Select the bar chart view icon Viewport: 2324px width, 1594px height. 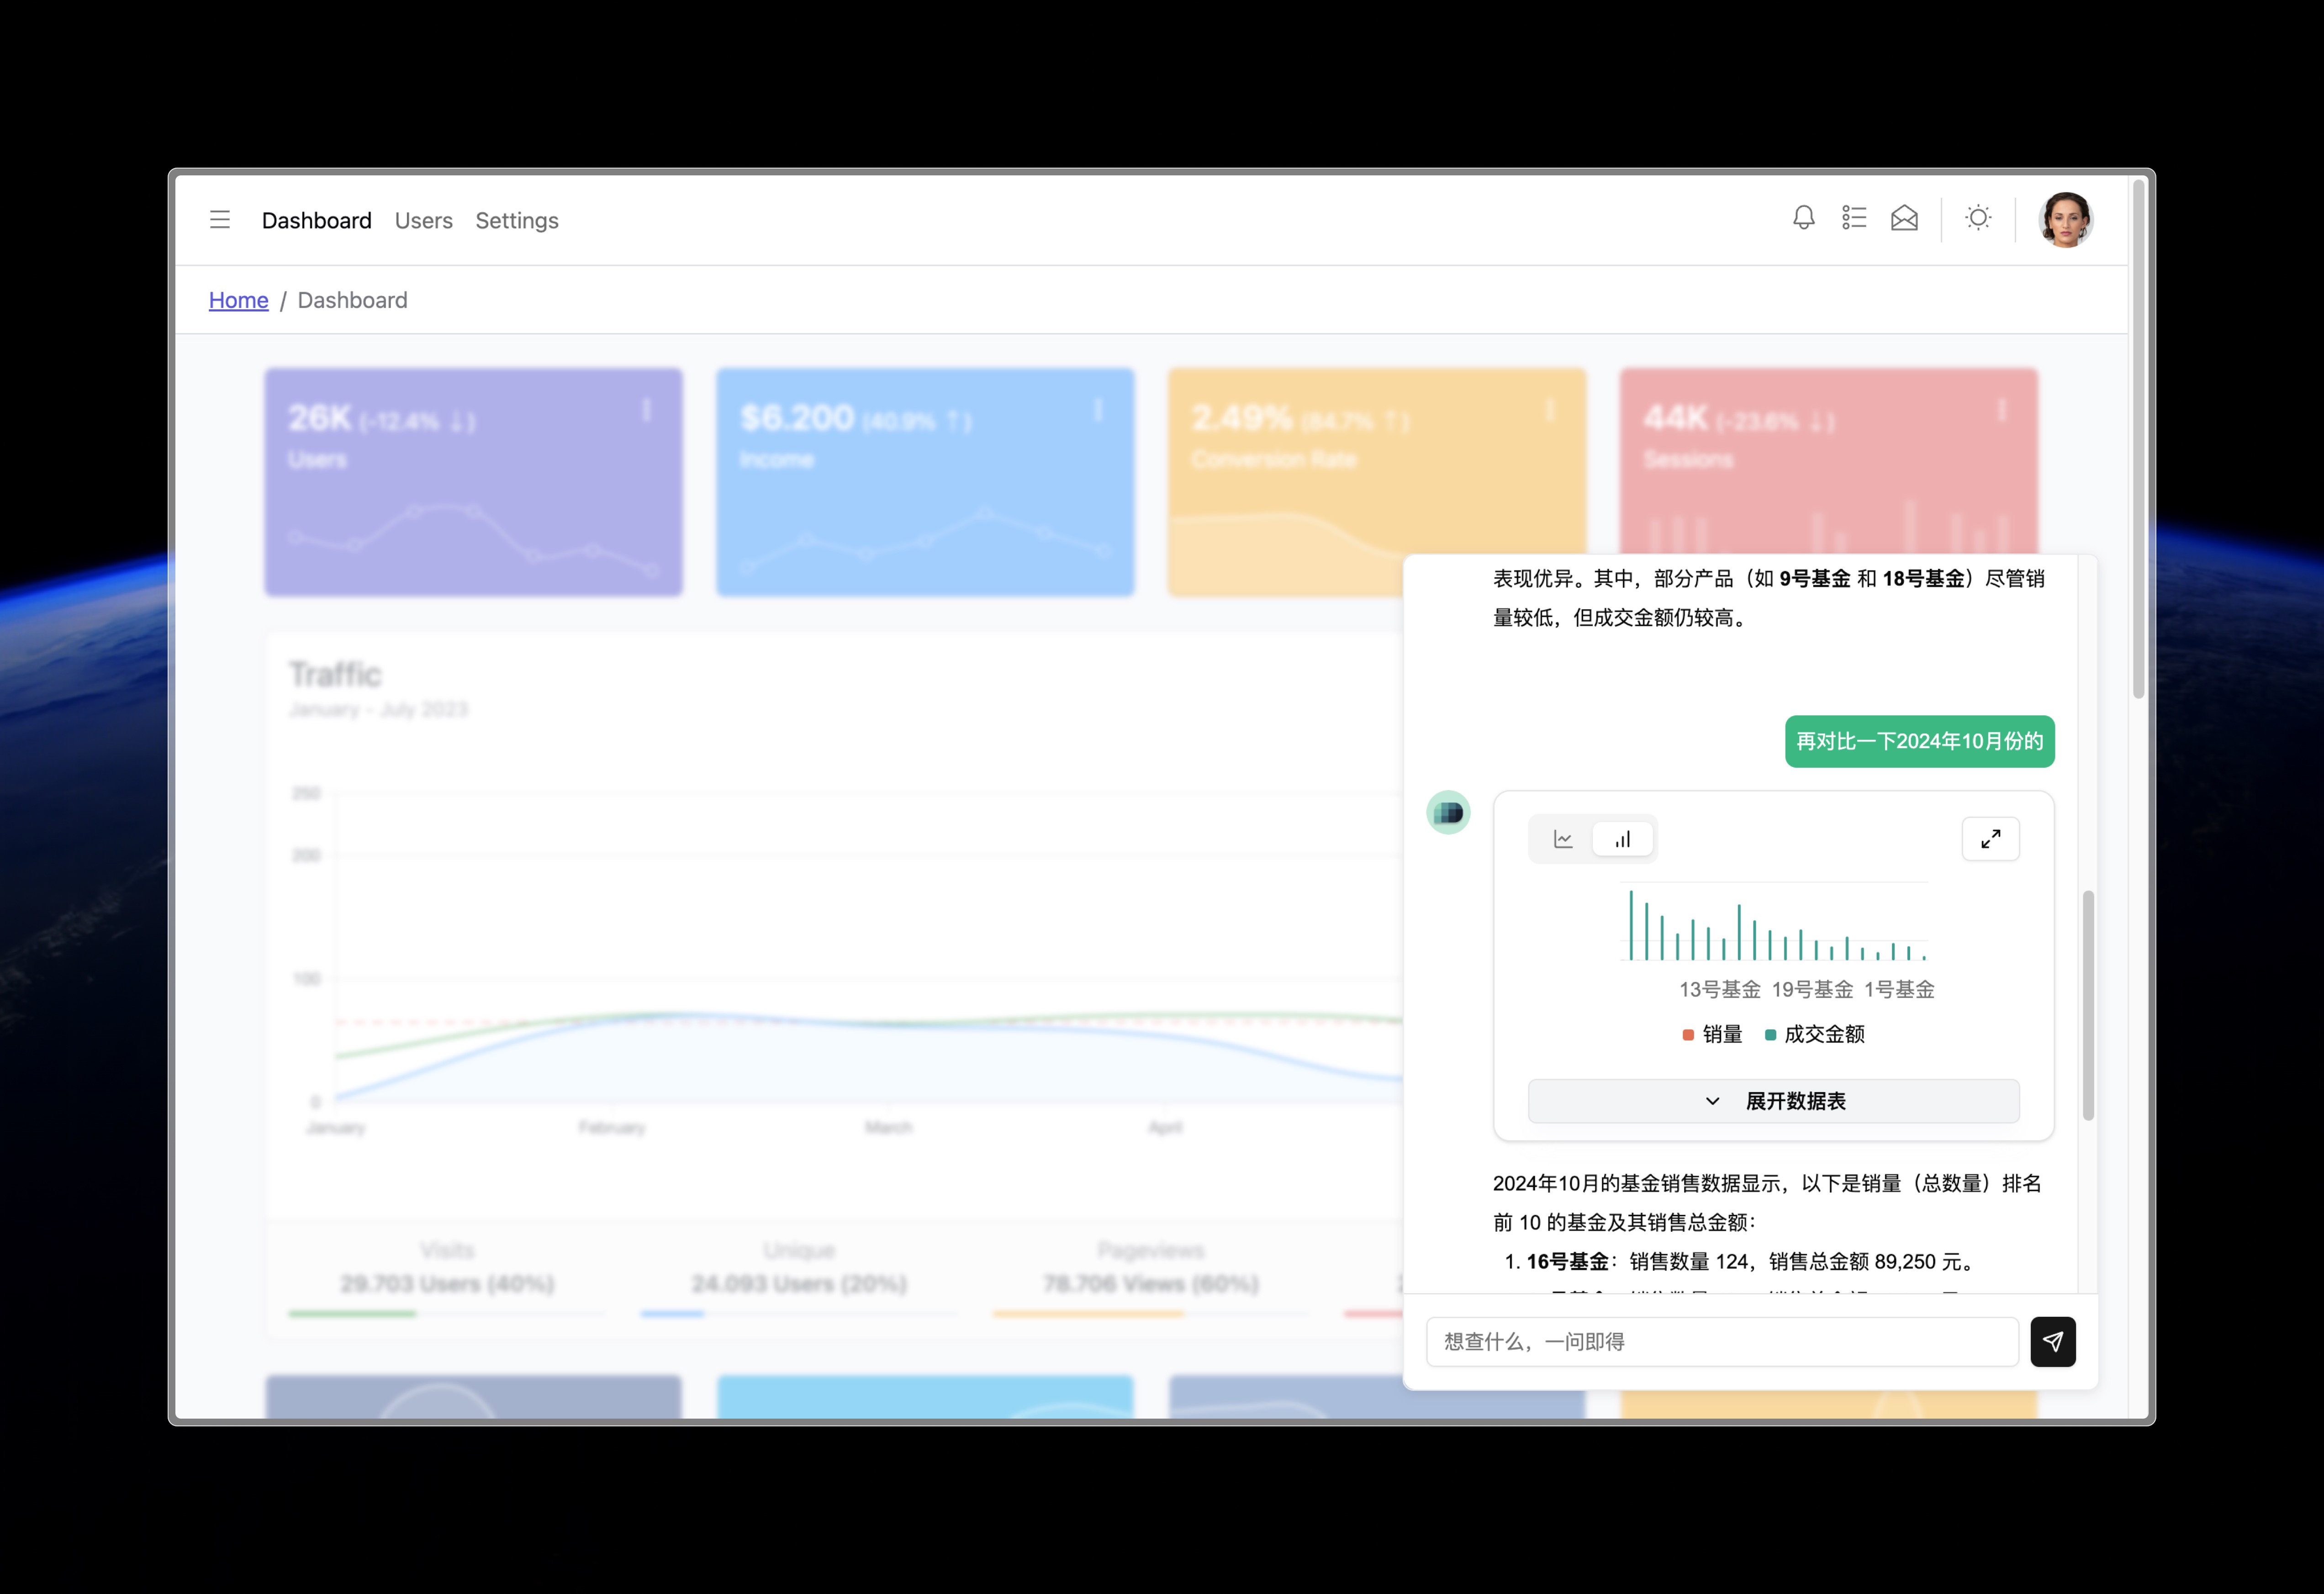pyautogui.click(x=1622, y=839)
